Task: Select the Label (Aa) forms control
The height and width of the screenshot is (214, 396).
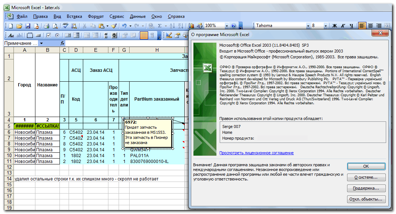Action: coord(11,35)
